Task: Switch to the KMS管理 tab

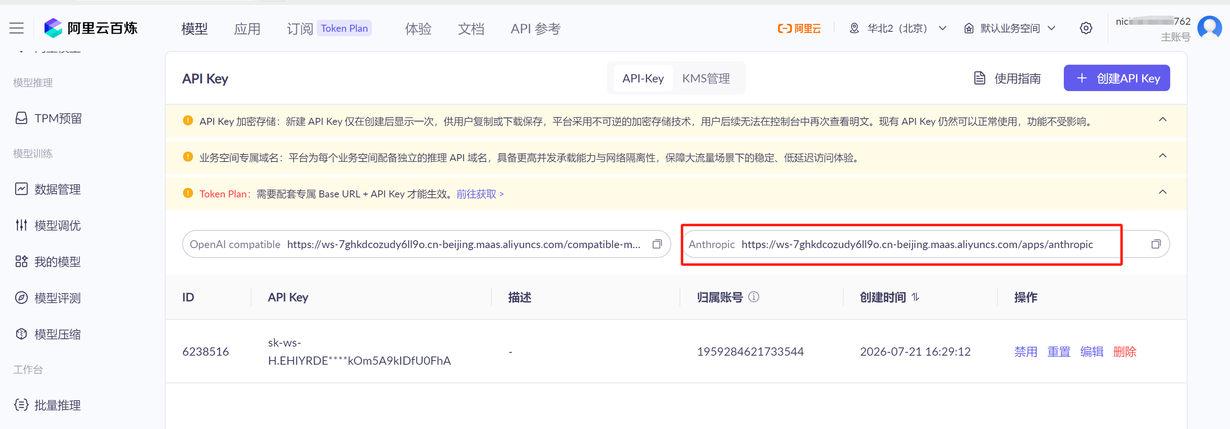Action: pyautogui.click(x=706, y=78)
